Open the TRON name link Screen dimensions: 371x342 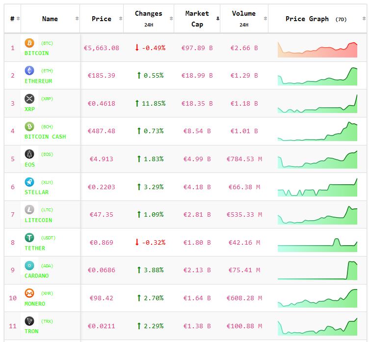click(x=31, y=331)
